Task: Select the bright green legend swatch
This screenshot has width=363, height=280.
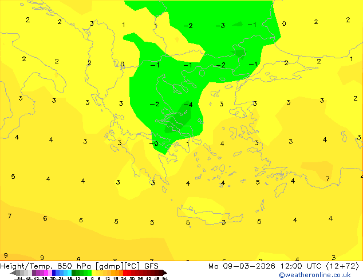Action: pyautogui.click(x=89, y=273)
